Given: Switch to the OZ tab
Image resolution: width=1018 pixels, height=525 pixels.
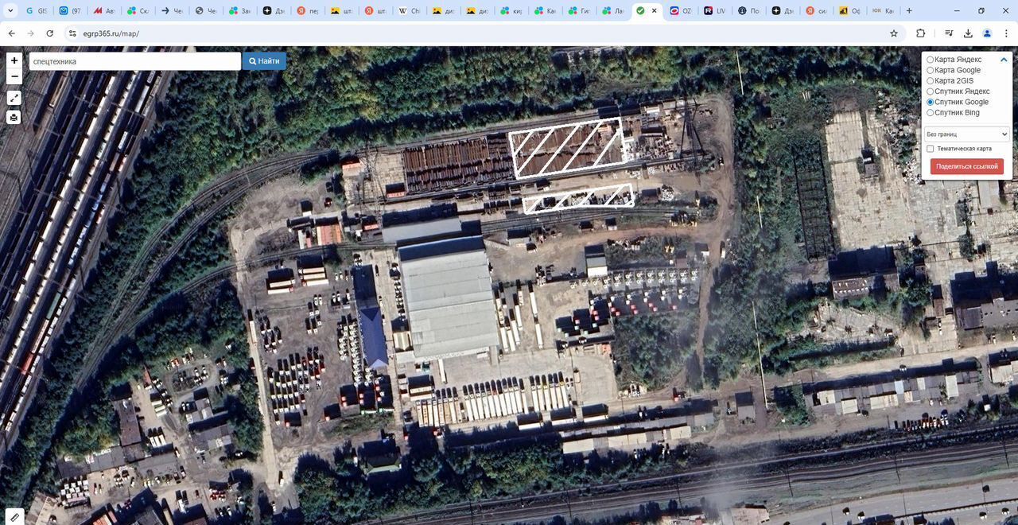Looking at the screenshot, I should (x=682, y=11).
